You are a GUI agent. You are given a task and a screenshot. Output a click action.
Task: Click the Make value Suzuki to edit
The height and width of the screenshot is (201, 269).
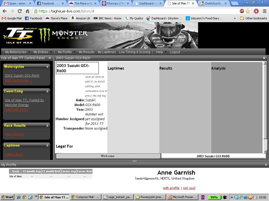tap(90, 100)
